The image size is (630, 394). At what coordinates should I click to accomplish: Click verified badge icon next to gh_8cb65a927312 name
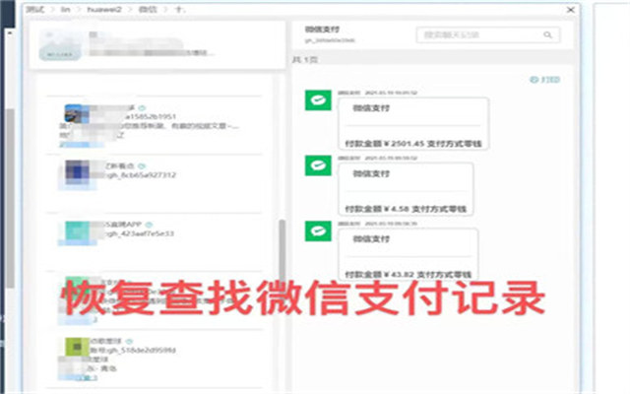(x=142, y=166)
